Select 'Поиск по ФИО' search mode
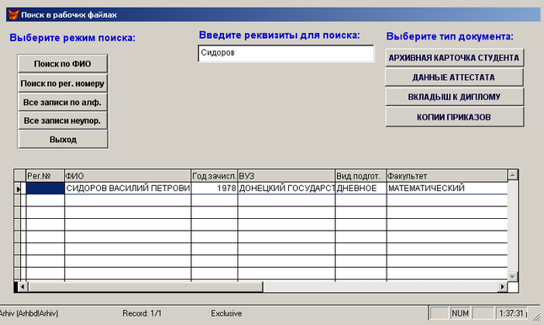The height and width of the screenshot is (325, 544). click(x=62, y=64)
